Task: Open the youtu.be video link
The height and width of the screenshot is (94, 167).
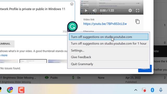Action: point(105,24)
